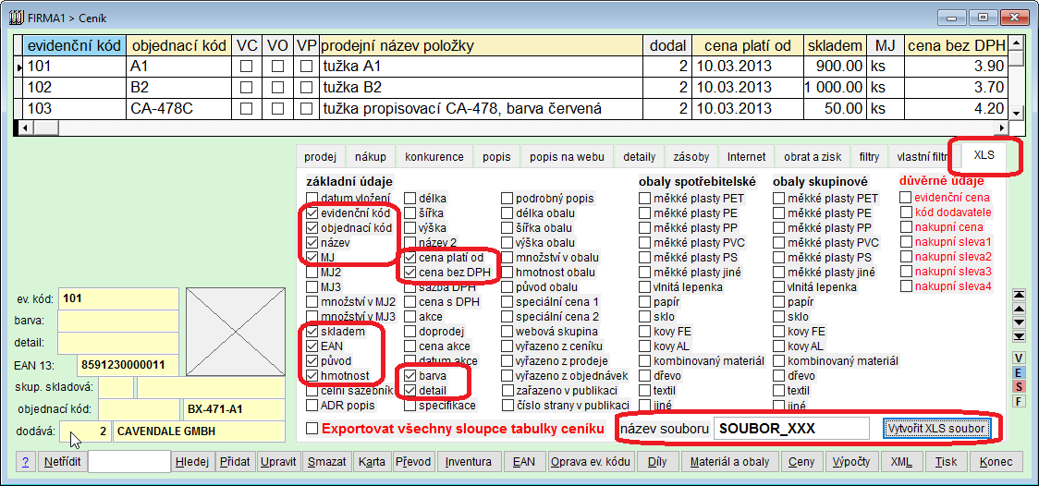Open the konkurence tab
The height and width of the screenshot is (486, 1039).
pyautogui.click(x=434, y=157)
